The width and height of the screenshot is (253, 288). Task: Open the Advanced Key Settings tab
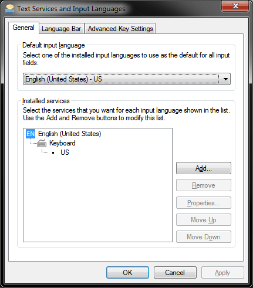[x=120, y=29]
